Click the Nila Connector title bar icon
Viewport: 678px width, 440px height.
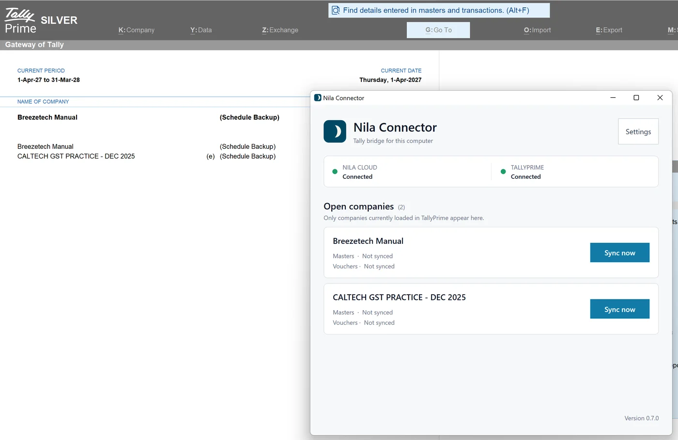318,98
